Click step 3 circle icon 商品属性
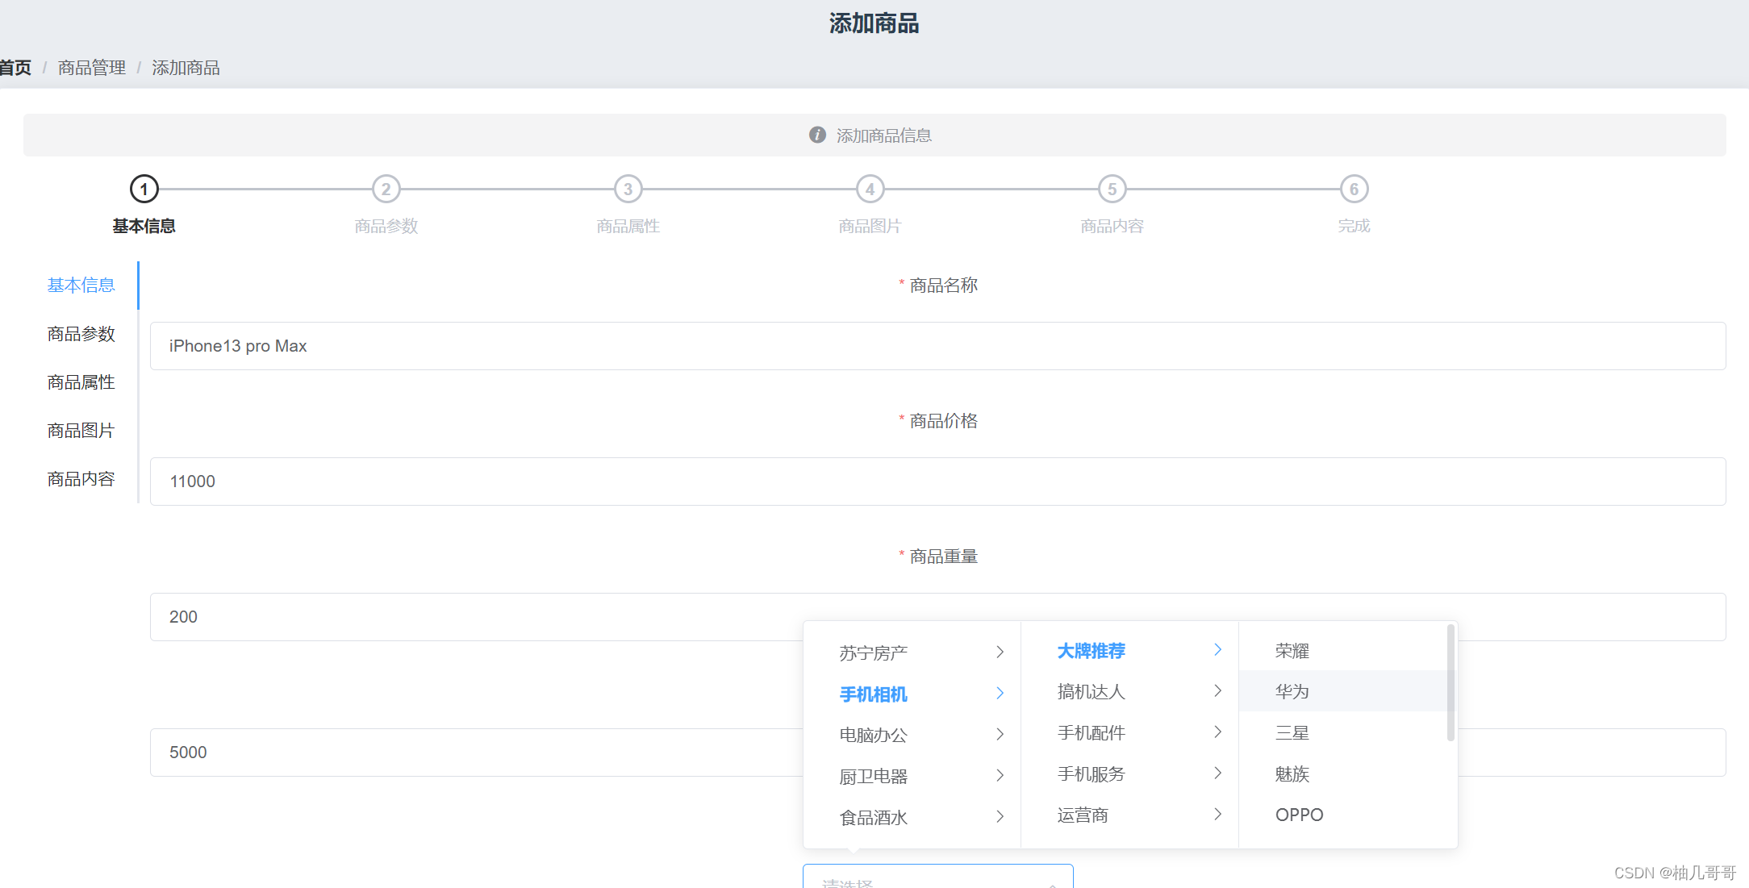The width and height of the screenshot is (1749, 888). [628, 190]
